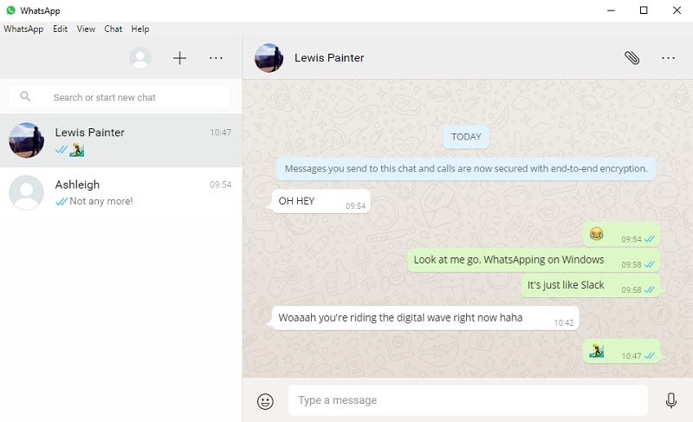Click Ashleigh's default avatar in the chat list
Viewport: 693px width, 422px height.
tap(27, 192)
